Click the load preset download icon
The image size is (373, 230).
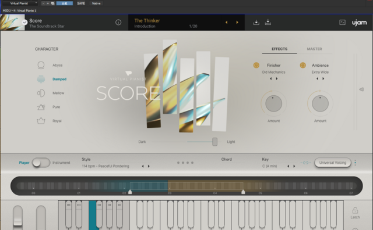click(256, 22)
